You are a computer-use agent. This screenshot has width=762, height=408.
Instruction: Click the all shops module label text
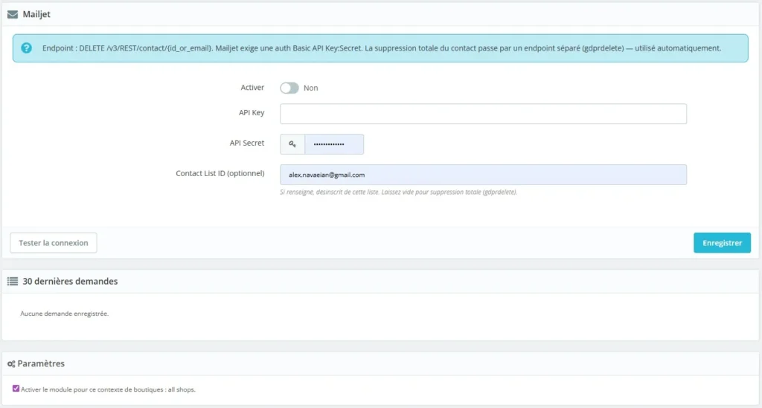pyautogui.click(x=108, y=389)
